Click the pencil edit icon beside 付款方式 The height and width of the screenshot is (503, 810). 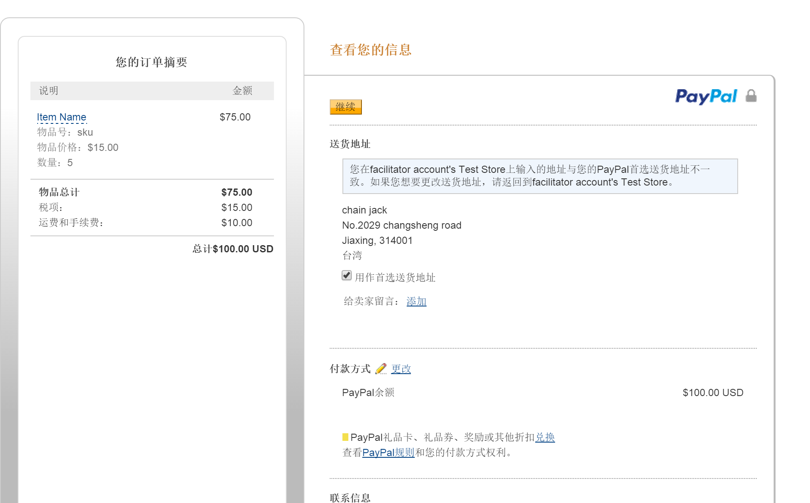381,369
